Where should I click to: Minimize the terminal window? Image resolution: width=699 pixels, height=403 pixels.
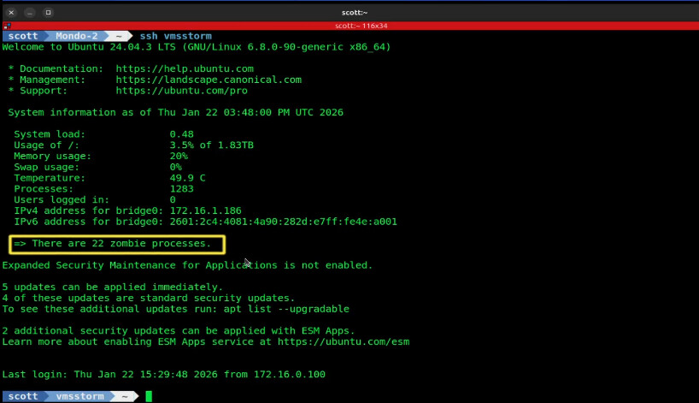[30, 13]
